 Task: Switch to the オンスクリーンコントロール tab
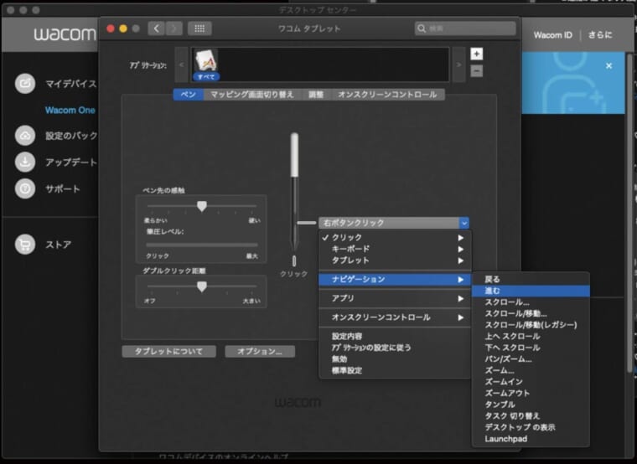(387, 94)
